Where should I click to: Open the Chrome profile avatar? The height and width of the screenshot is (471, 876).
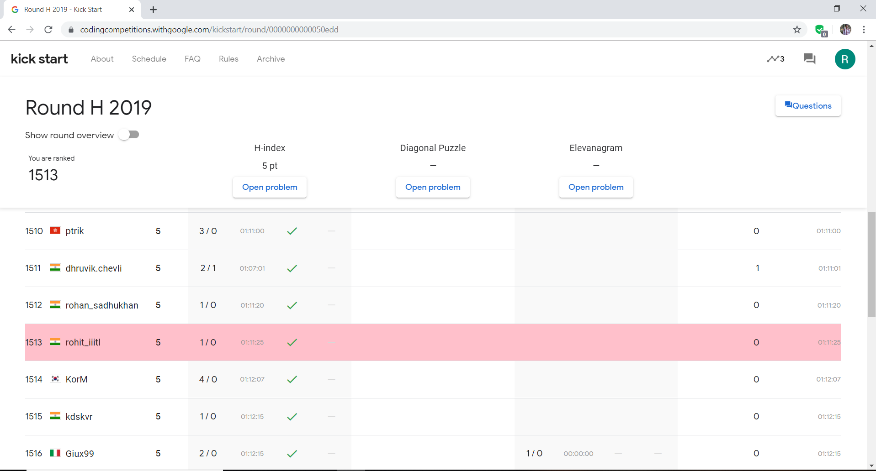(845, 30)
